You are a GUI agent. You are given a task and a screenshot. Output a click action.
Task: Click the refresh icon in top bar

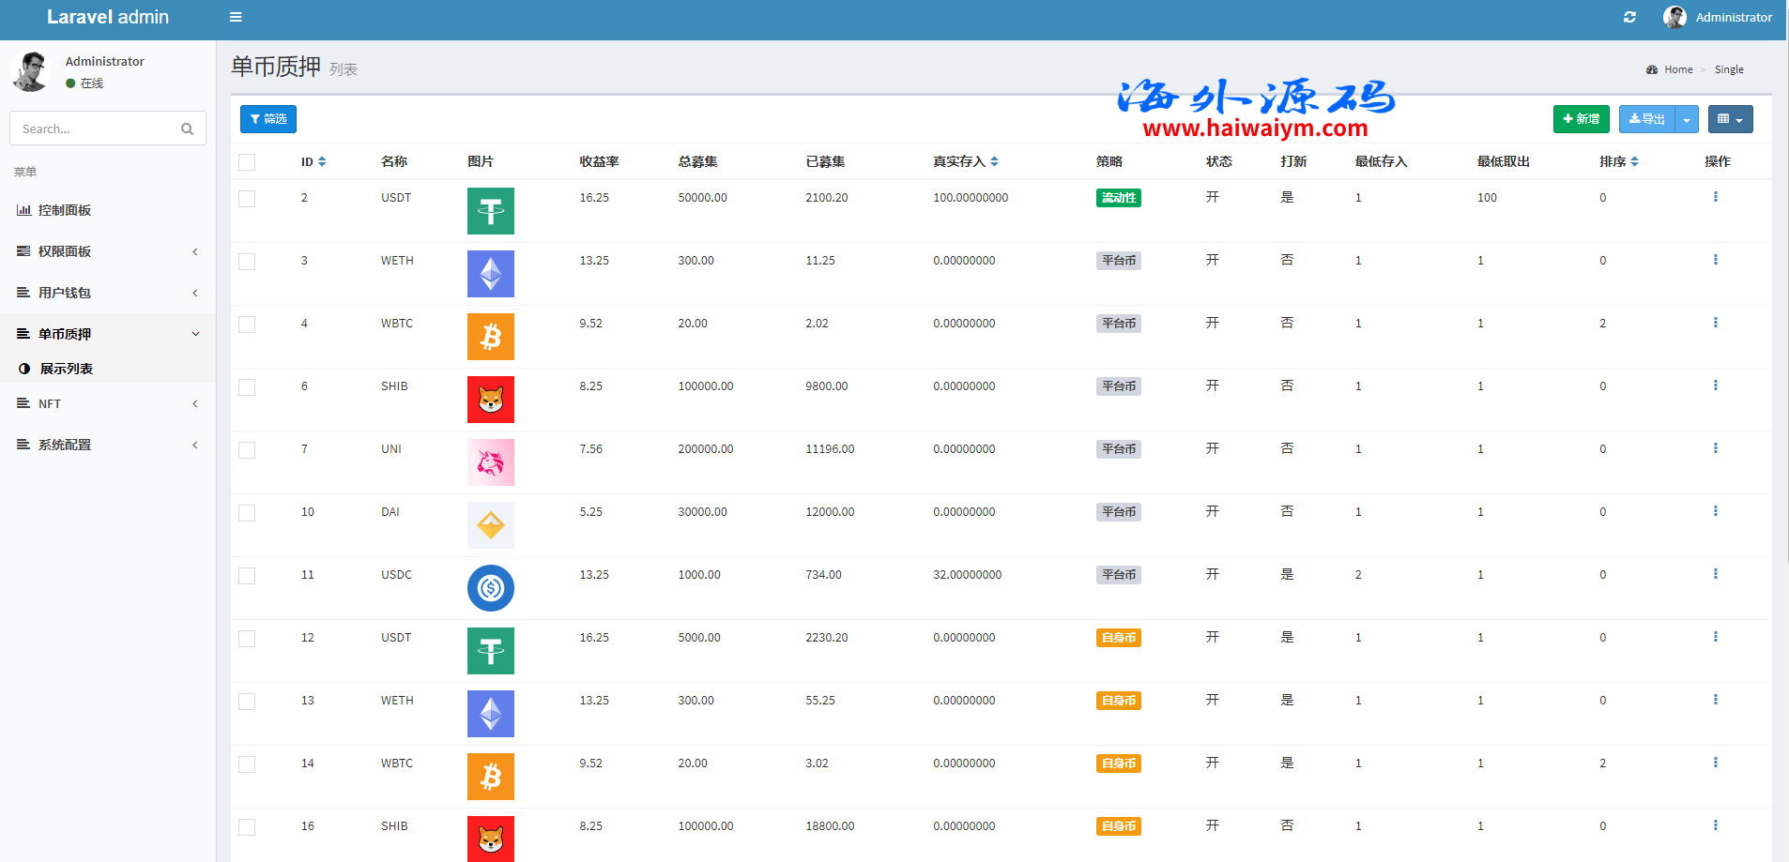1629,17
